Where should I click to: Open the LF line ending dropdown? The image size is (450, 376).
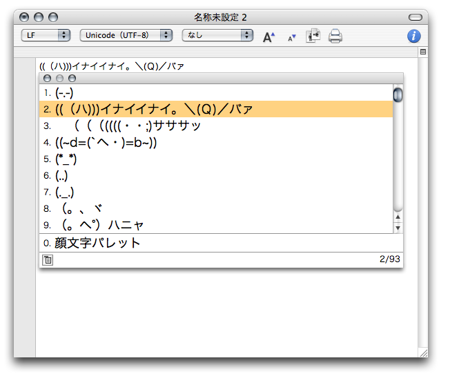(46, 35)
